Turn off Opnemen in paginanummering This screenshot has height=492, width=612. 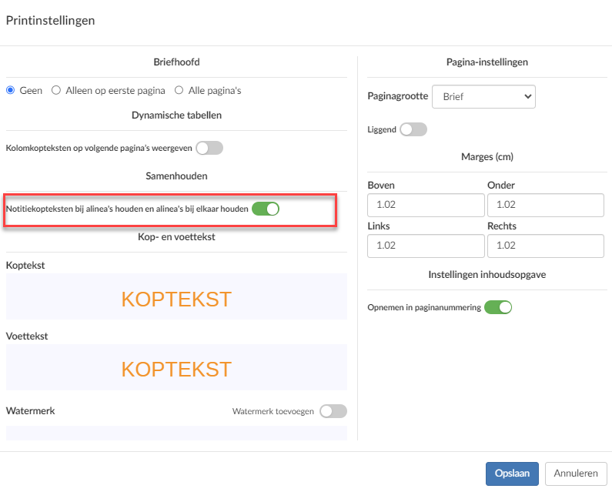tap(498, 307)
